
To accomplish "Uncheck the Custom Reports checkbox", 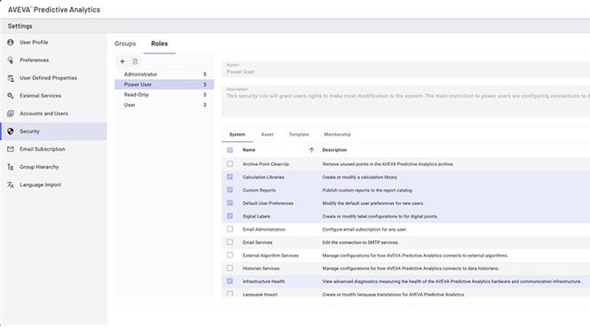I will click(230, 190).
